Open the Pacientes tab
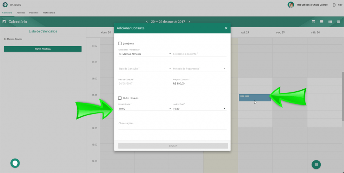This screenshot has width=344, height=173. (x=34, y=13)
